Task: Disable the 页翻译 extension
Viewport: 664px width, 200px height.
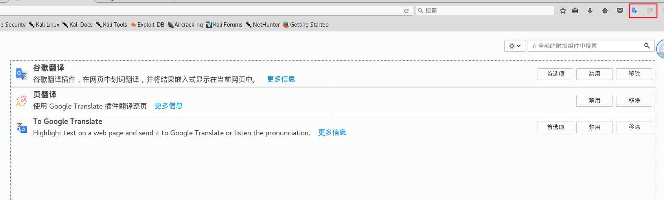Action: [594, 100]
